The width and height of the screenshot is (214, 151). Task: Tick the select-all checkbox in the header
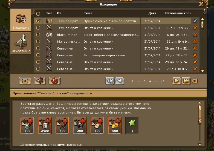(x=38, y=14)
